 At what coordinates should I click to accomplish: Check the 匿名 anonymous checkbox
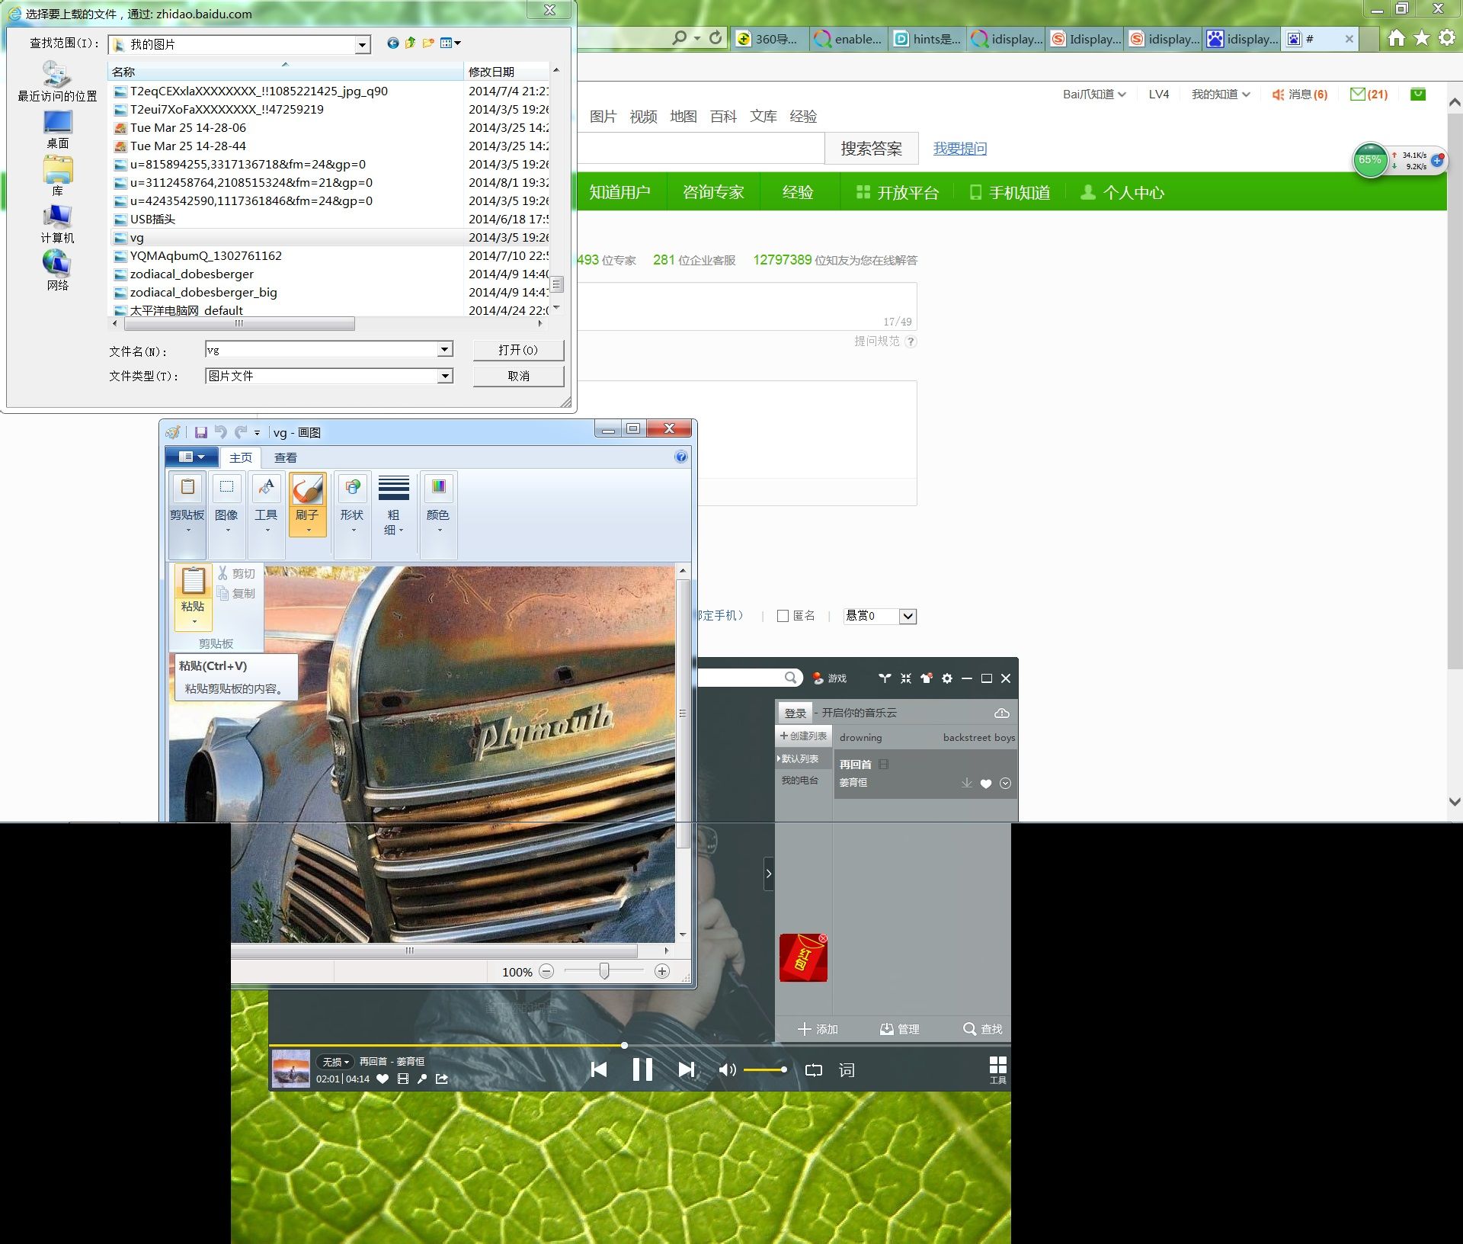[x=783, y=616]
